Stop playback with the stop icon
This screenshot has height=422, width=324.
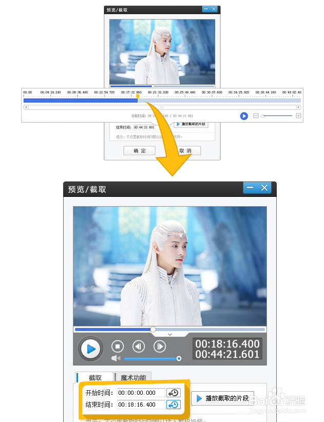(x=118, y=346)
